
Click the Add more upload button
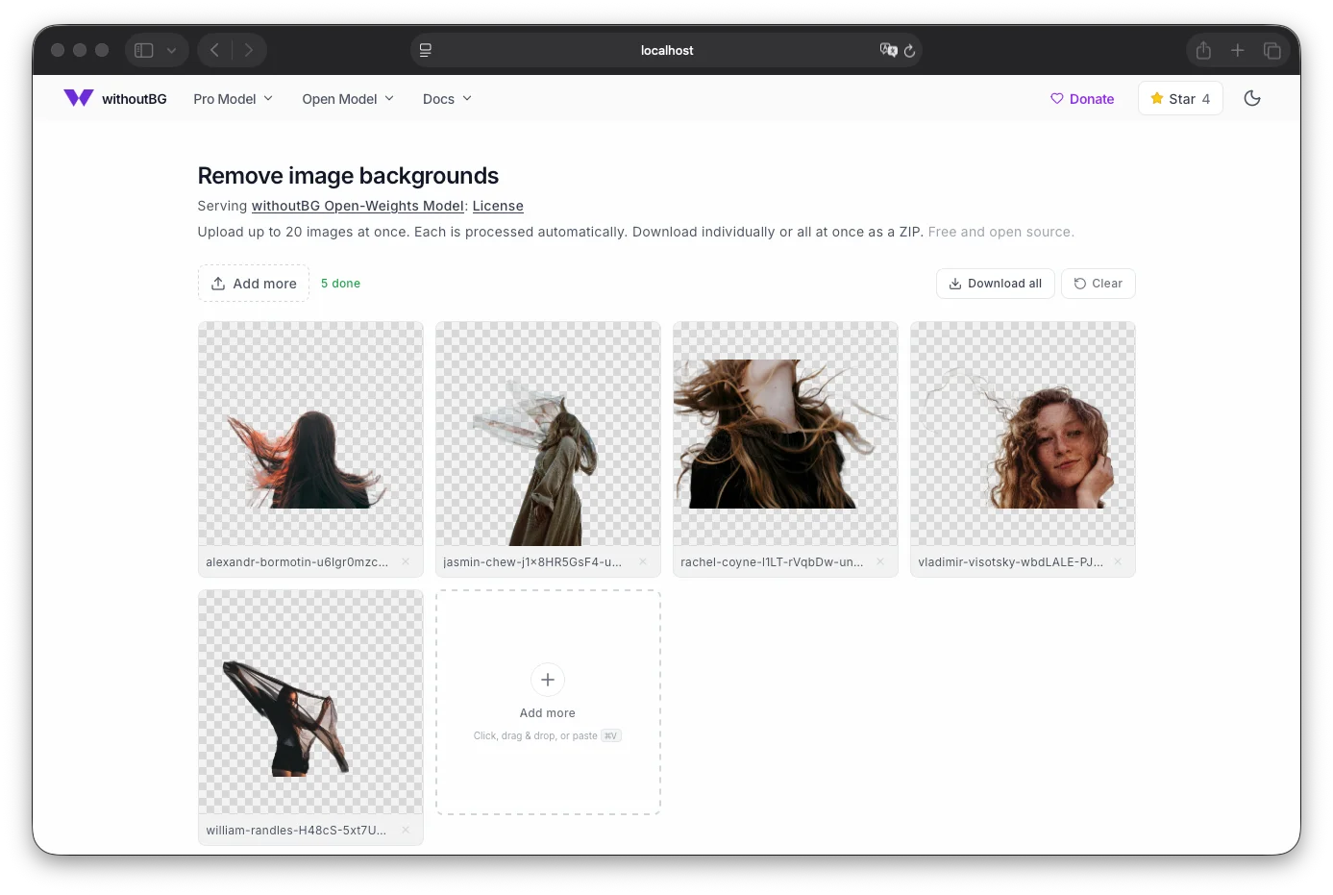tap(254, 284)
